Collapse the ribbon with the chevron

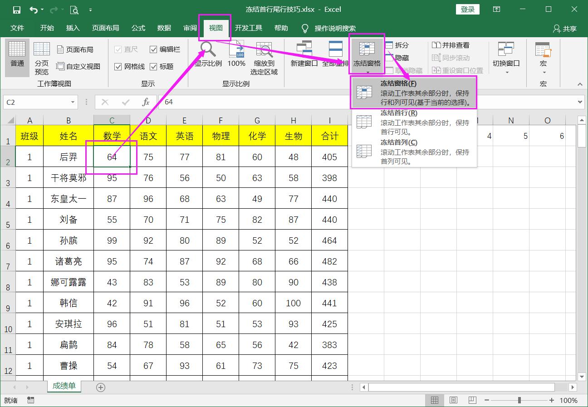(x=579, y=84)
